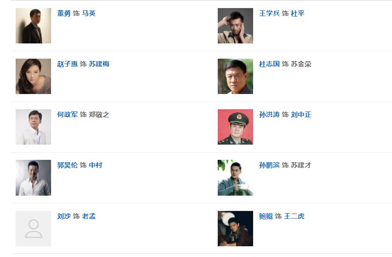This screenshot has width=392, height=257.
Task: Click the placeholder avatar icon beside 刘沙
Action: 33,228
